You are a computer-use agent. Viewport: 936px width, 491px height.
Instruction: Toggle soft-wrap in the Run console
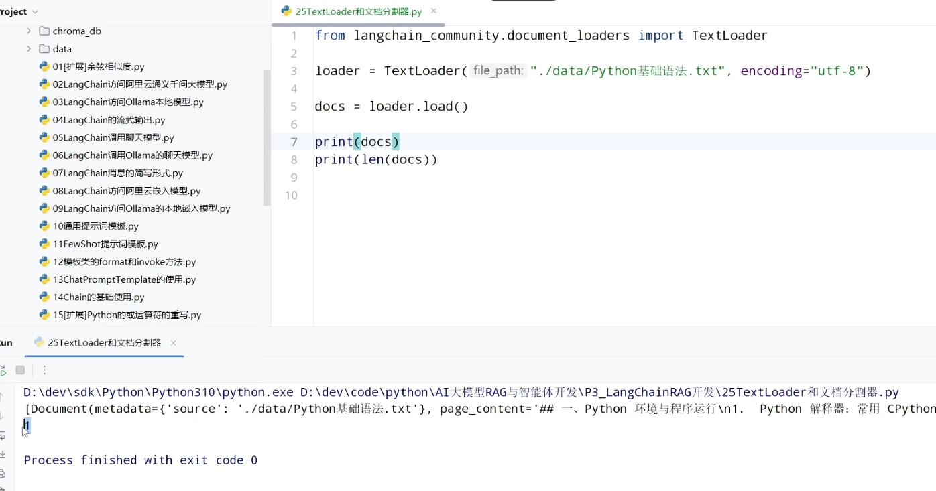point(3,436)
